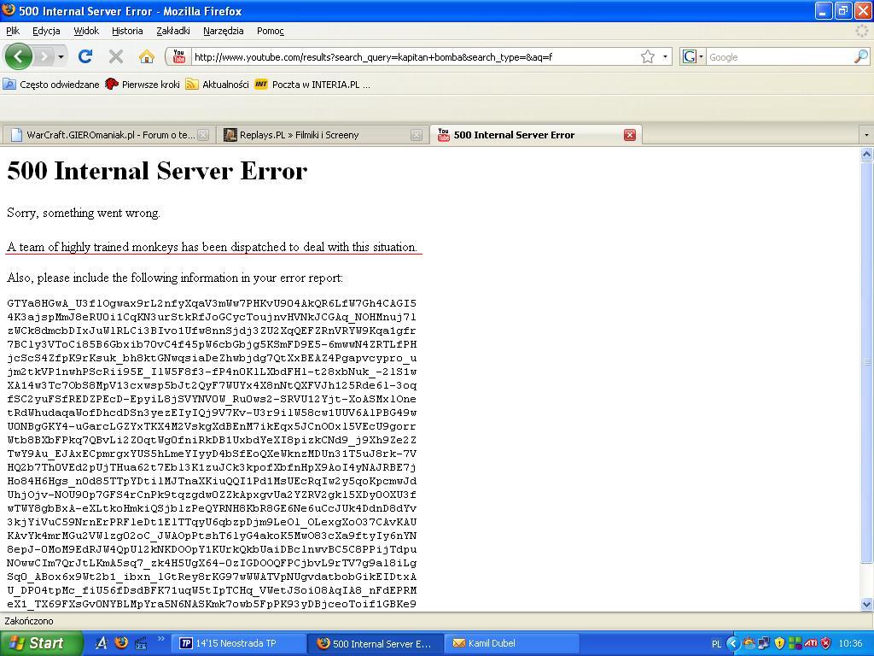The image size is (874, 656).
Task: Click the green Back navigation button
Action: pos(18,57)
